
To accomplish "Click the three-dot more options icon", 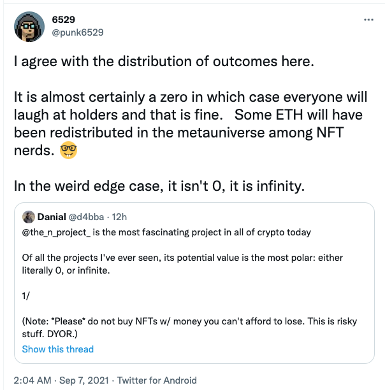I will (368, 20).
